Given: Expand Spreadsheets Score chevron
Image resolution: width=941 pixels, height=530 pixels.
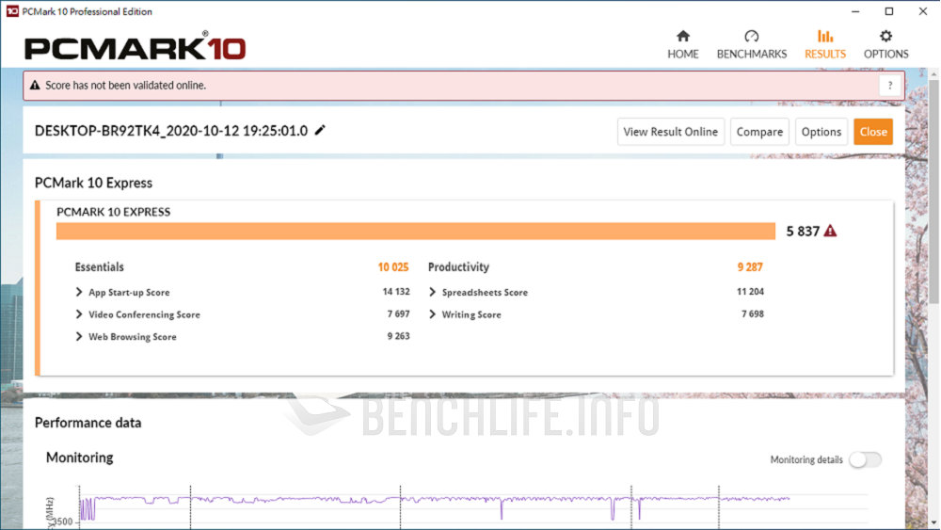Looking at the screenshot, I should [432, 293].
